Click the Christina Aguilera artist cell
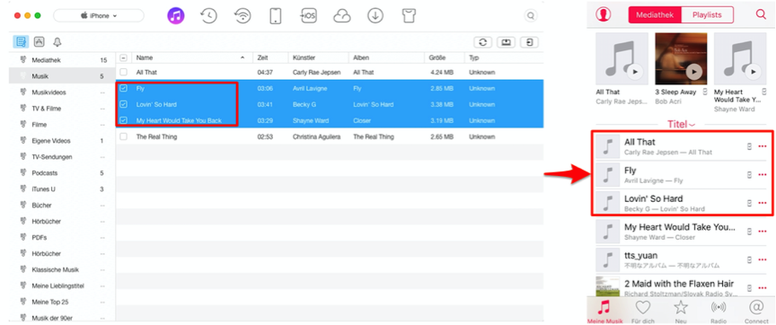776x325 pixels. click(317, 136)
